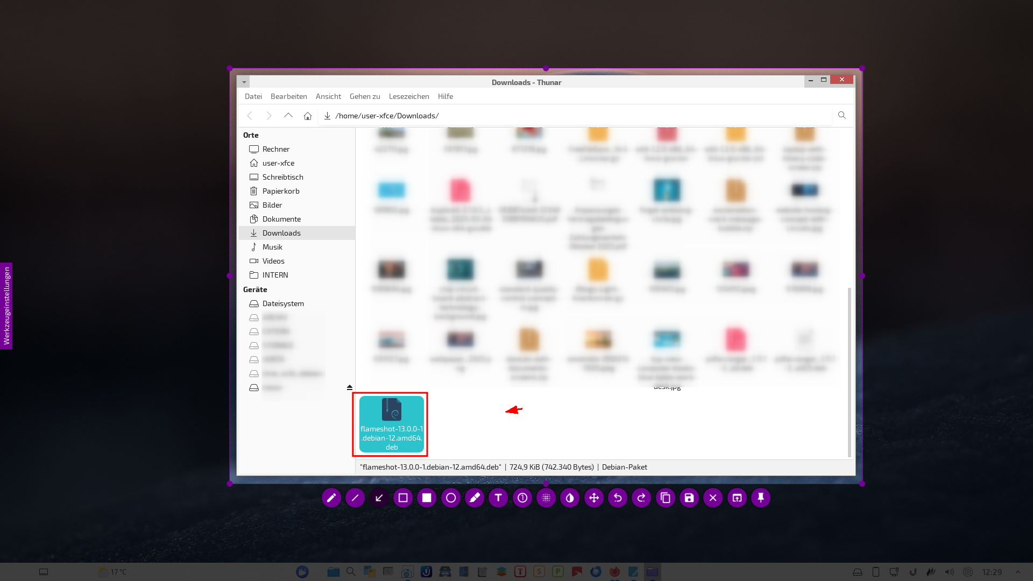
Task: Open the Bearbeiten menu
Action: 289,96
